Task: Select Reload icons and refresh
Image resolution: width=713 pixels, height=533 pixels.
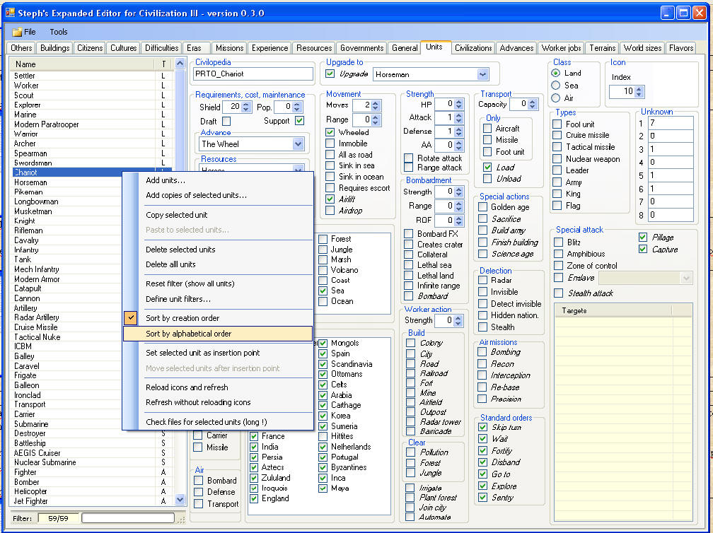Action: 187,387
